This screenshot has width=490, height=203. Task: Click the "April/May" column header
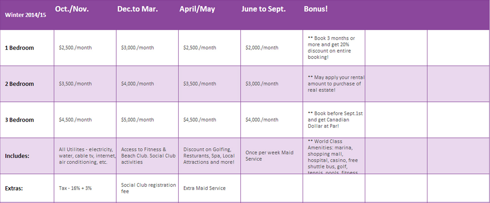point(197,9)
